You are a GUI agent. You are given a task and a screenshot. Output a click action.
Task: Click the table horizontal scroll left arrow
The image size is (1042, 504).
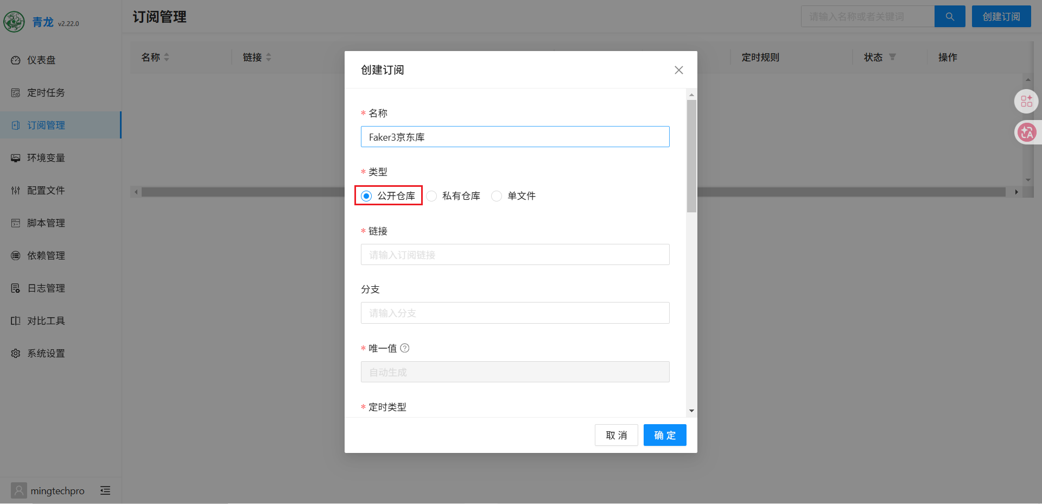[x=136, y=192]
